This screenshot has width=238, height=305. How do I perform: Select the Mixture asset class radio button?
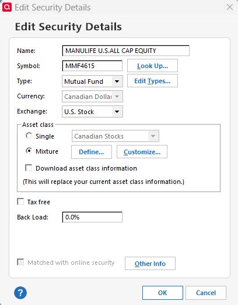[29, 151]
